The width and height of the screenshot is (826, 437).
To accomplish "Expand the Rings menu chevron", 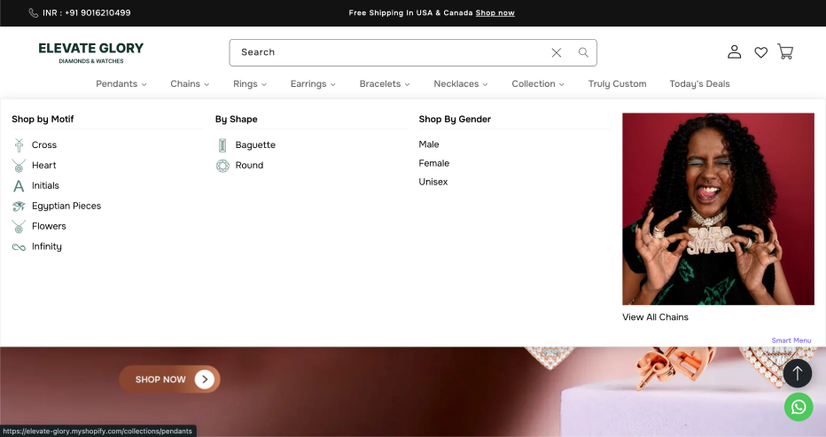I will (x=264, y=84).
